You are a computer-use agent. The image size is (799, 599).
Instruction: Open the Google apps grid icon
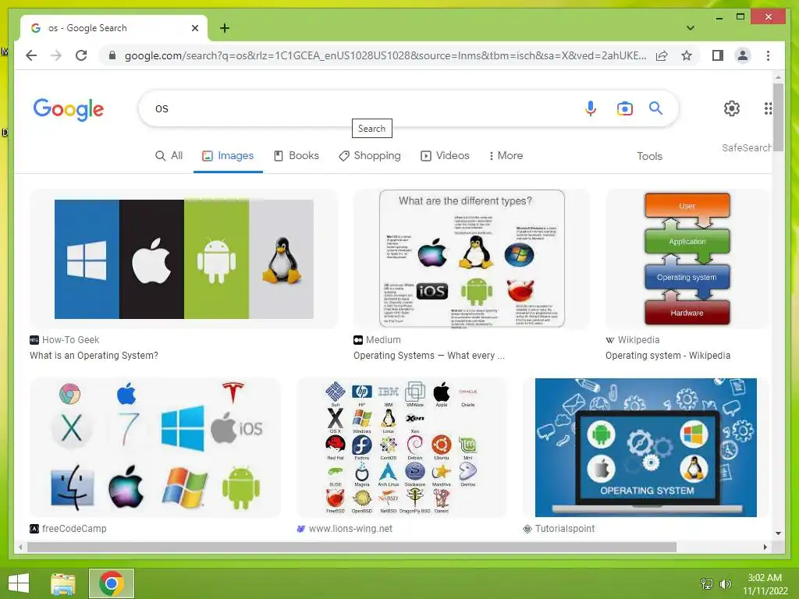pyautogui.click(x=768, y=108)
